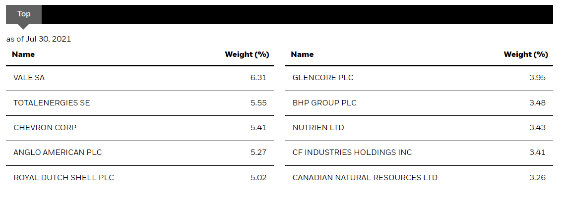Image resolution: width=564 pixels, height=199 pixels.
Task: Select ANGLO AMERICAN PLC row
Action: coord(140,152)
